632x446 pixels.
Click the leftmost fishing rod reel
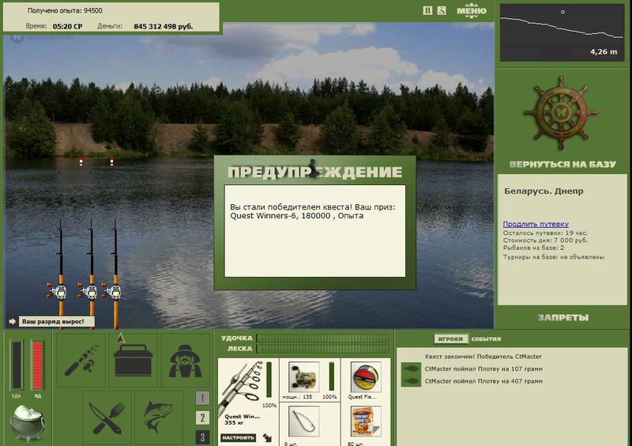58,292
